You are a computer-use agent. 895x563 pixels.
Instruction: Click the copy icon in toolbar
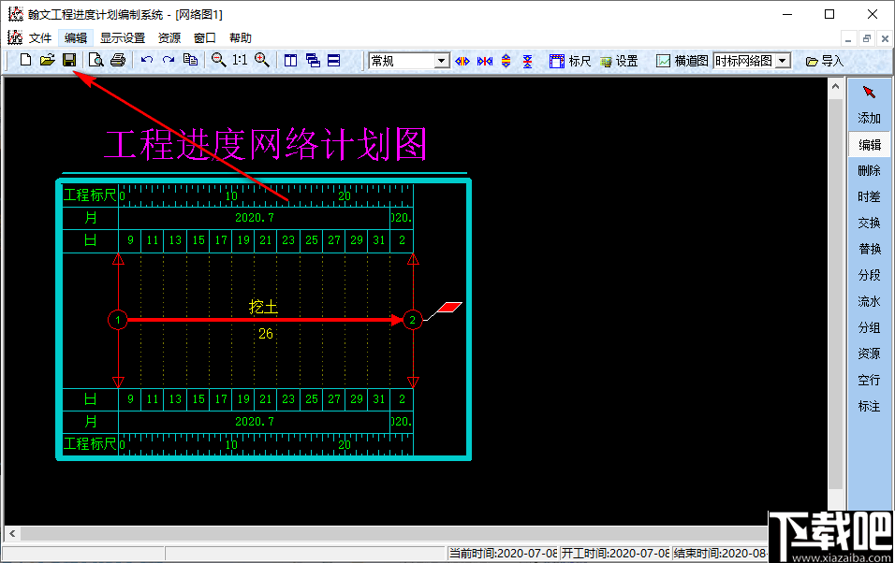point(190,60)
